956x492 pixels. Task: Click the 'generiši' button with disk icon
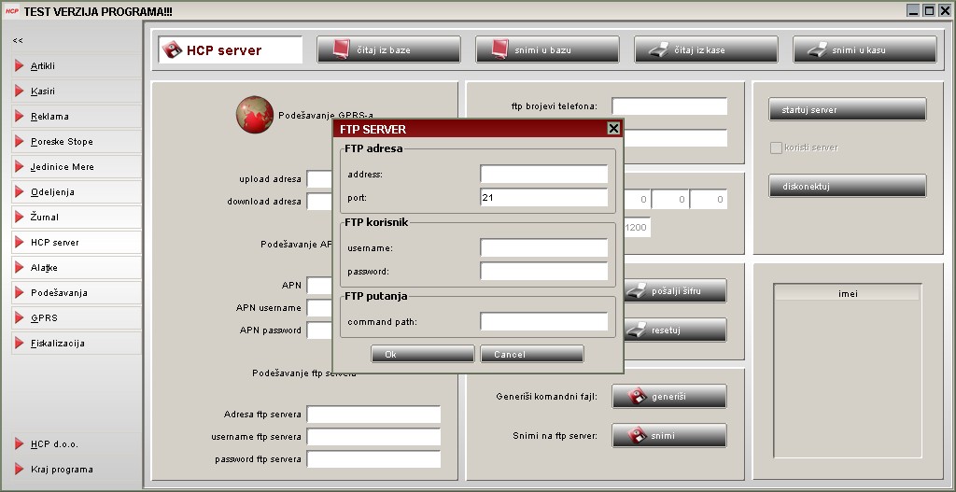[668, 397]
